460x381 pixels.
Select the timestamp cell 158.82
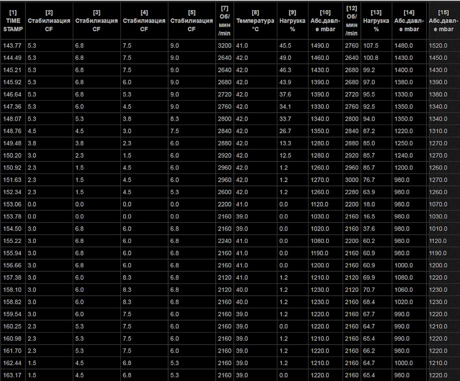(12, 302)
